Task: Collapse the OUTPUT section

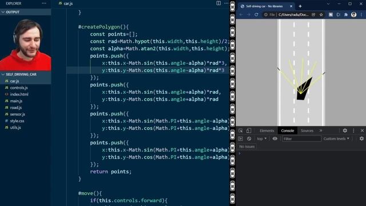Action: (25, 12)
